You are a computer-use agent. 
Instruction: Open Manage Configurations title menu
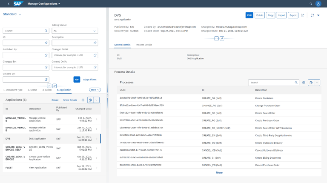point(44,3)
